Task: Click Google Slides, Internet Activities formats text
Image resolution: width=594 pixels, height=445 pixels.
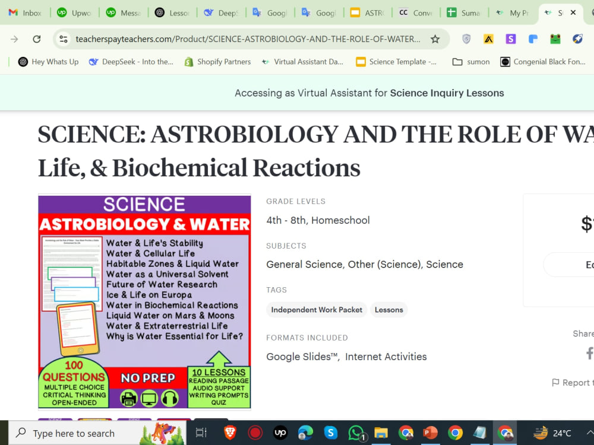Action: 346,357
